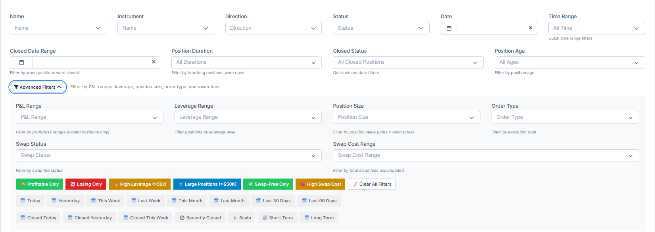Select the Scalp duration preset
The image size is (655, 232).
pos(242,218)
